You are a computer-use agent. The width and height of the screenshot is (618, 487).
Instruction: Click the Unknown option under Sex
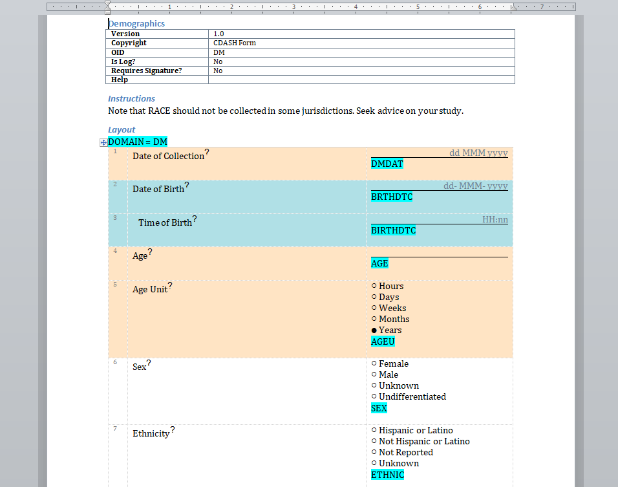396,385
